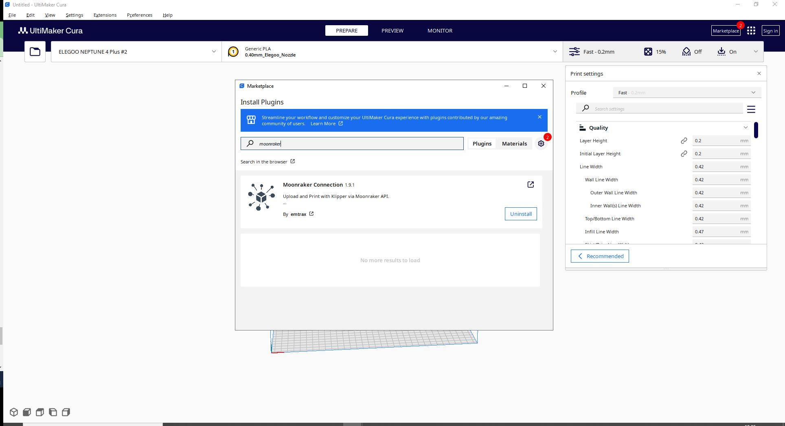This screenshot has width=785, height=426.
Task: Expand the material and nozzle dropdown
Action: click(x=555, y=52)
